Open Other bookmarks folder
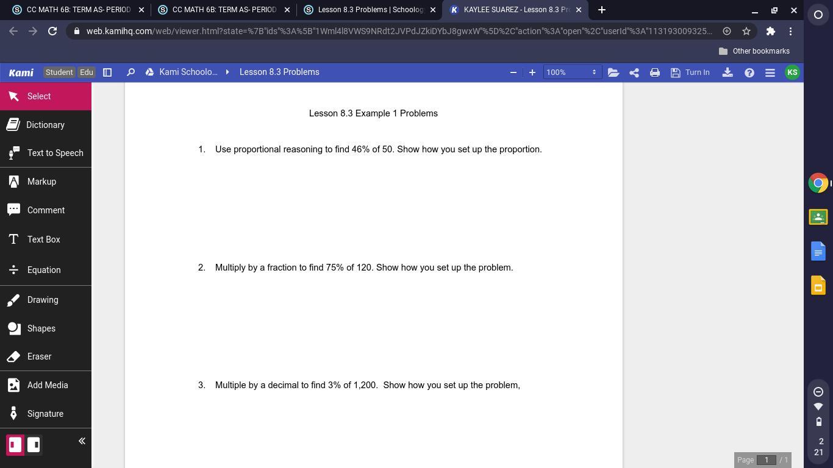The image size is (833, 468). pyautogui.click(x=754, y=51)
